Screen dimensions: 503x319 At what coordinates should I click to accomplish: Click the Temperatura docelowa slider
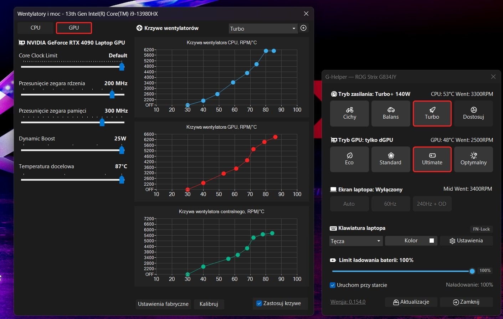click(x=73, y=180)
